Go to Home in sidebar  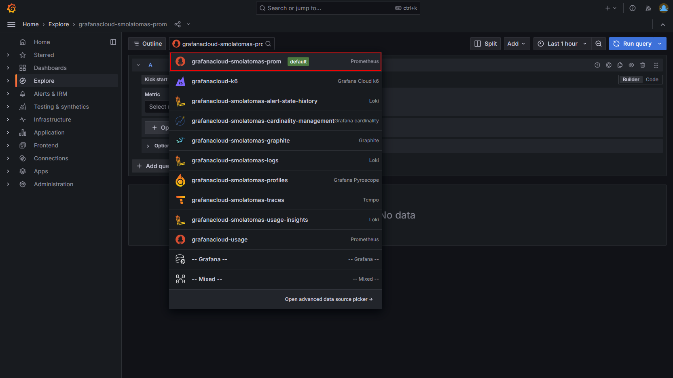(42, 42)
